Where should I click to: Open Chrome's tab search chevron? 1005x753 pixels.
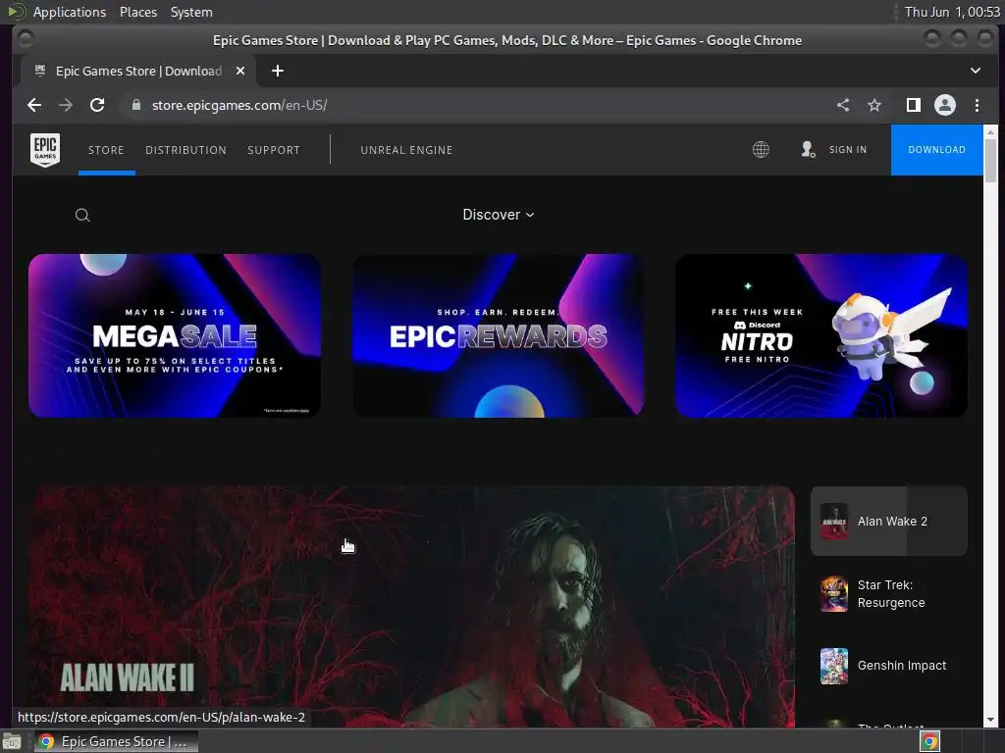[x=975, y=71]
